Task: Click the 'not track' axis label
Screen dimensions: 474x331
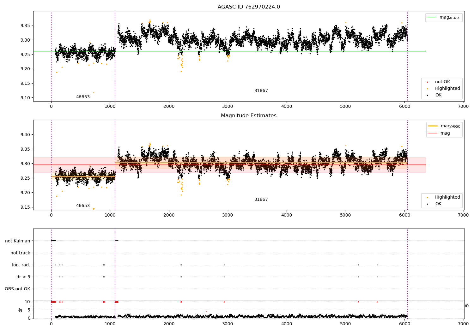Action: coord(20,253)
